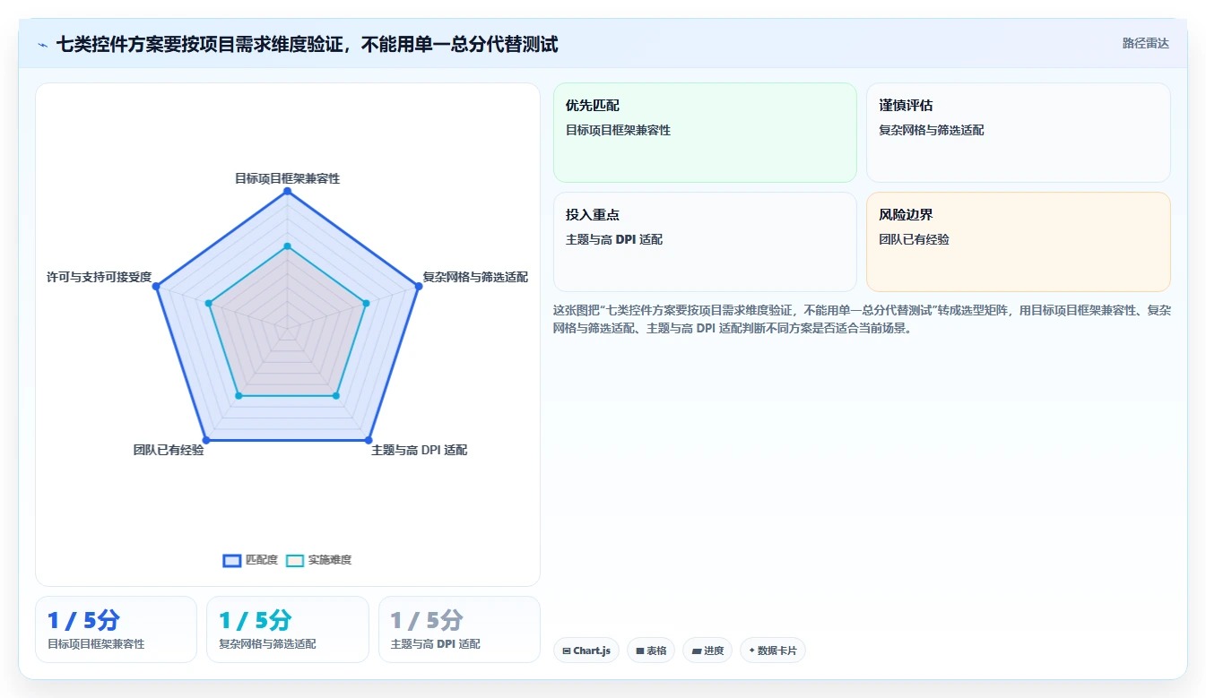Click the radar axis label 团队已有经验
The image size is (1206, 698).
point(169,450)
